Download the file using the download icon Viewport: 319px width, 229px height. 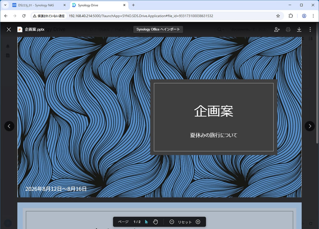(x=299, y=29)
